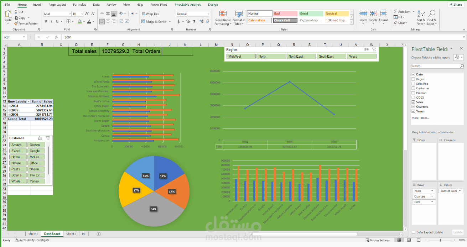The image size is (467, 247).
Task: Open the Formulas ribbon tab
Action: click(79, 5)
